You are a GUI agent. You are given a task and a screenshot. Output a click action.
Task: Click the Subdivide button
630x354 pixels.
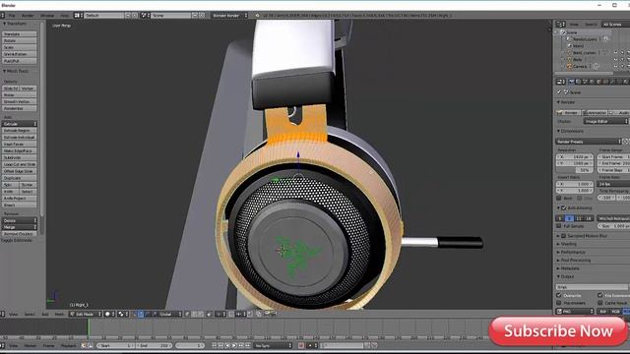(20, 157)
